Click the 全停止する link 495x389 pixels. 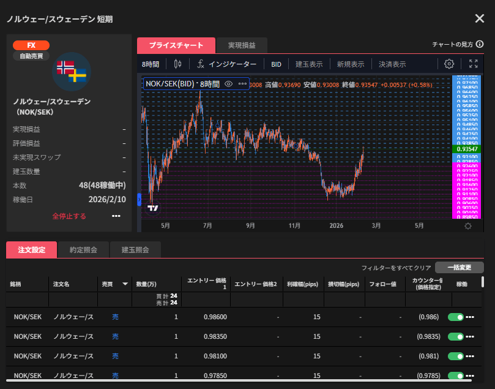(x=69, y=216)
